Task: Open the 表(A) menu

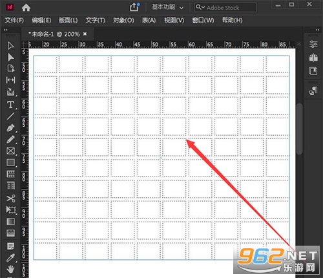Action: click(149, 20)
